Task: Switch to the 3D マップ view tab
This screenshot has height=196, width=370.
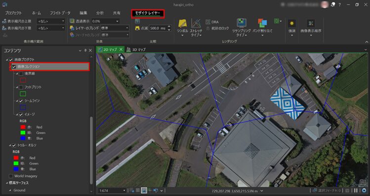Action: [x=136, y=50]
